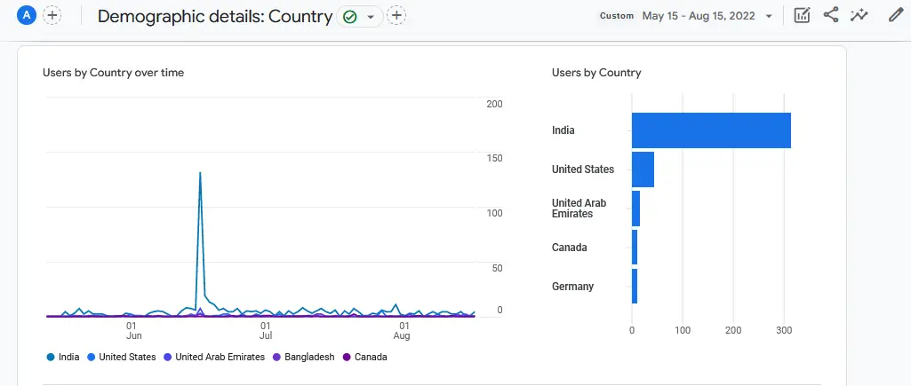Add a new comparison with plus icon beside A
This screenshot has width=911, height=386.
52,16
